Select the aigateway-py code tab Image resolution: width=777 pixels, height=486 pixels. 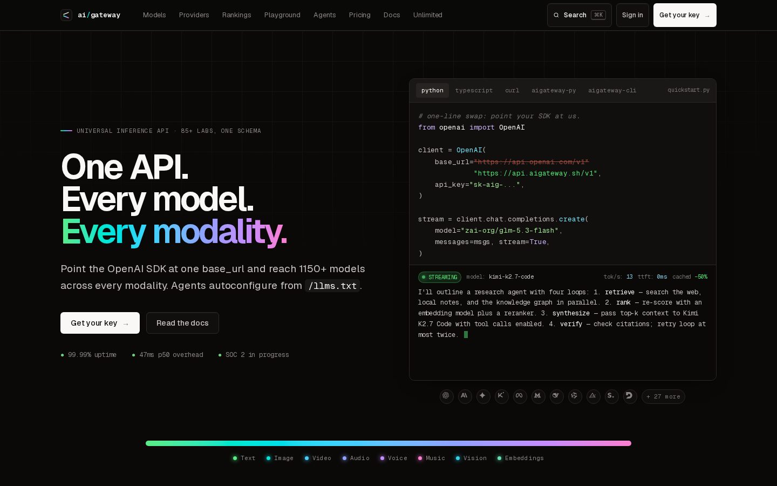point(554,90)
